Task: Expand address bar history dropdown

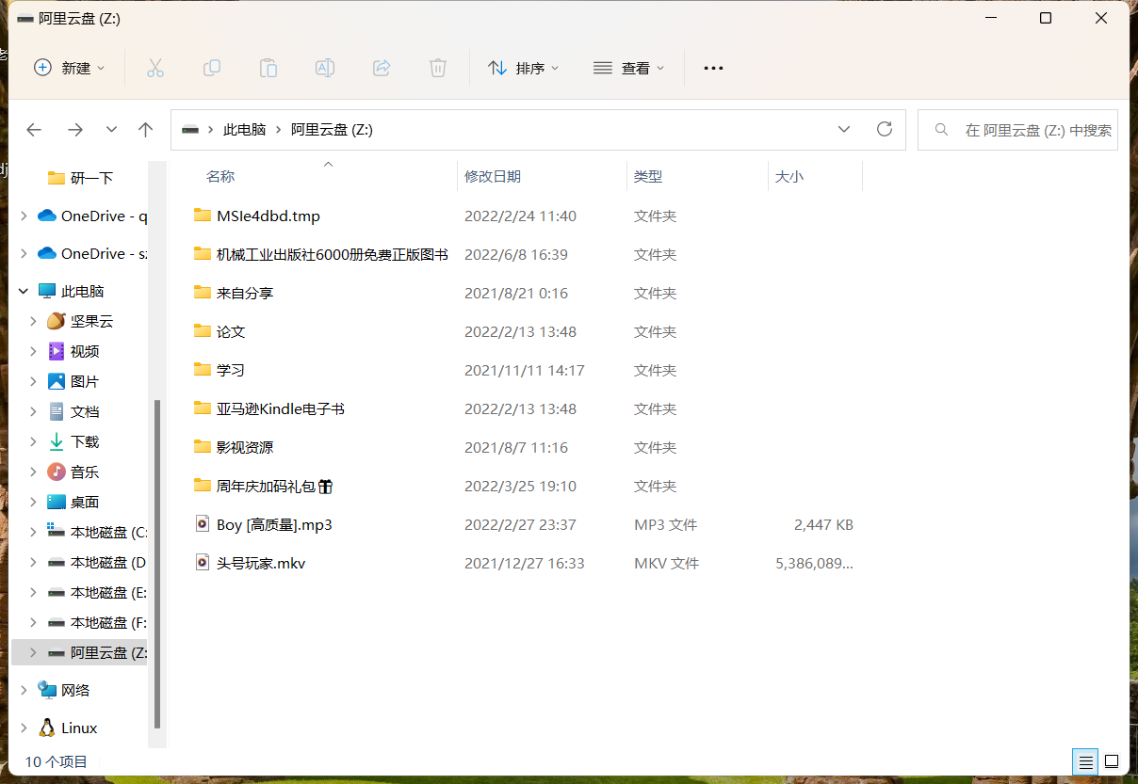Action: point(844,130)
